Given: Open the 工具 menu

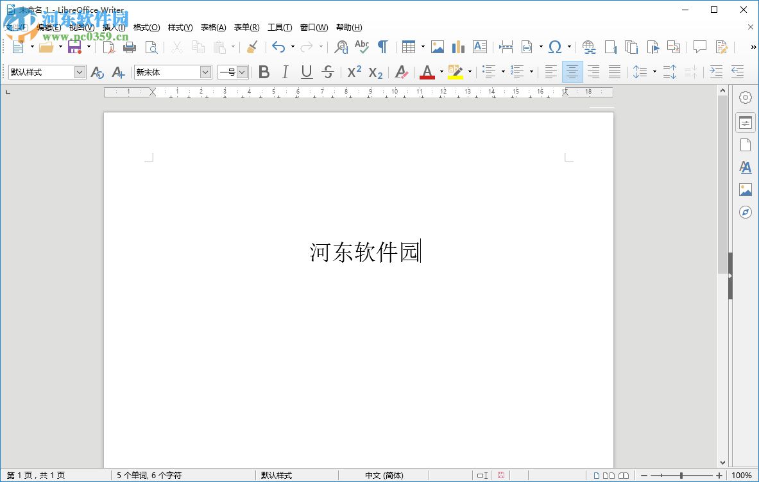Looking at the screenshot, I should [279, 27].
